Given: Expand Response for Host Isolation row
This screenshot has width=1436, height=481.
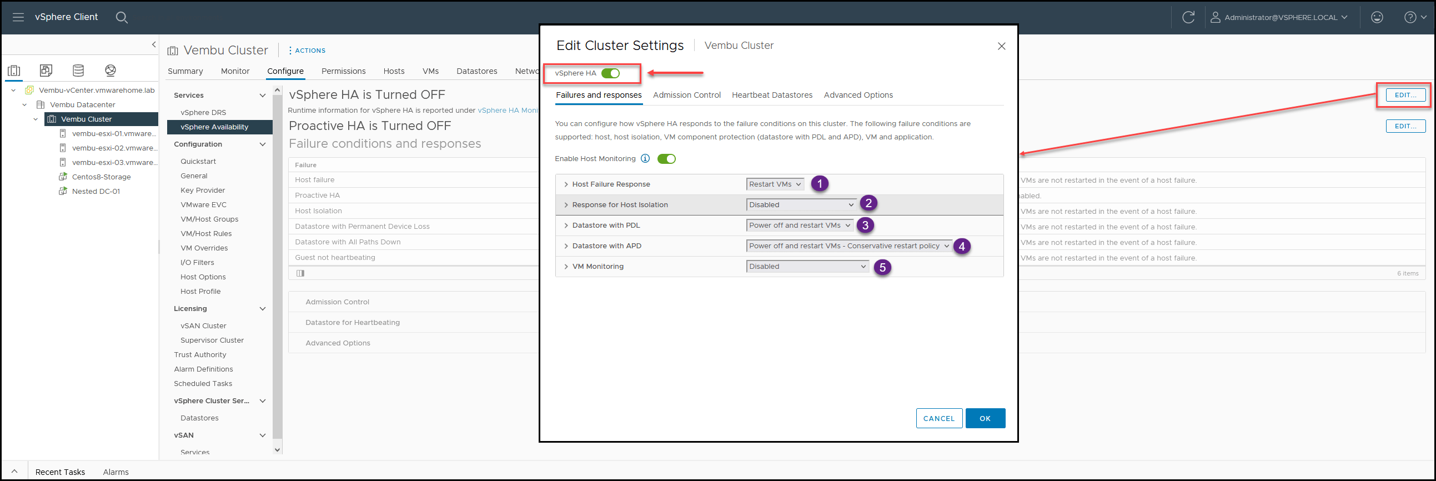Looking at the screenshot, I should (x=566, y=205).
